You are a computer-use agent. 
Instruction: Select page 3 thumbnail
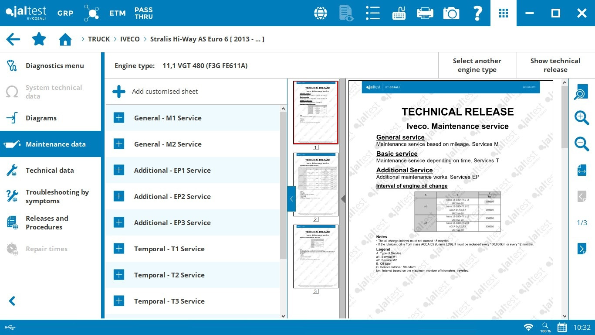[x=316, y=256]
